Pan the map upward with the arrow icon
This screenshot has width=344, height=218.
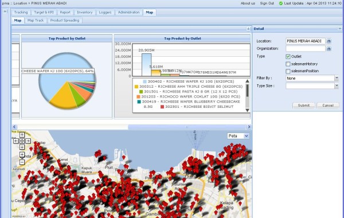point(22,135)
